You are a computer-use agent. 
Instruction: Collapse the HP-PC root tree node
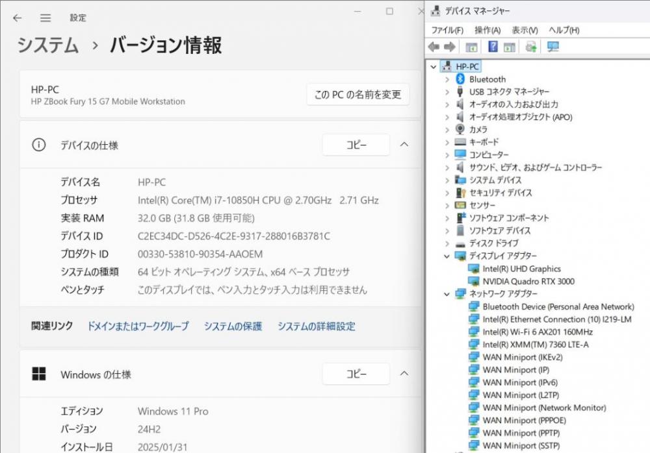point(433,67)
